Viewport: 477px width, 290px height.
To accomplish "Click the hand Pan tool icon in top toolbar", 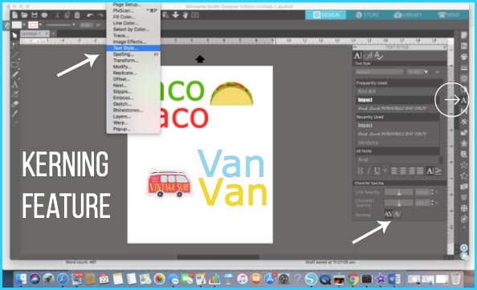I will pos(185,15).
